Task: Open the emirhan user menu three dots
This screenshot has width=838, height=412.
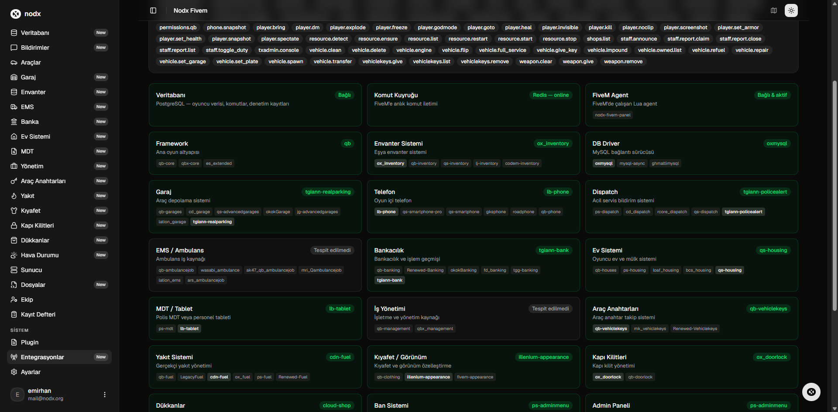Action: click(x=105, y=395)
